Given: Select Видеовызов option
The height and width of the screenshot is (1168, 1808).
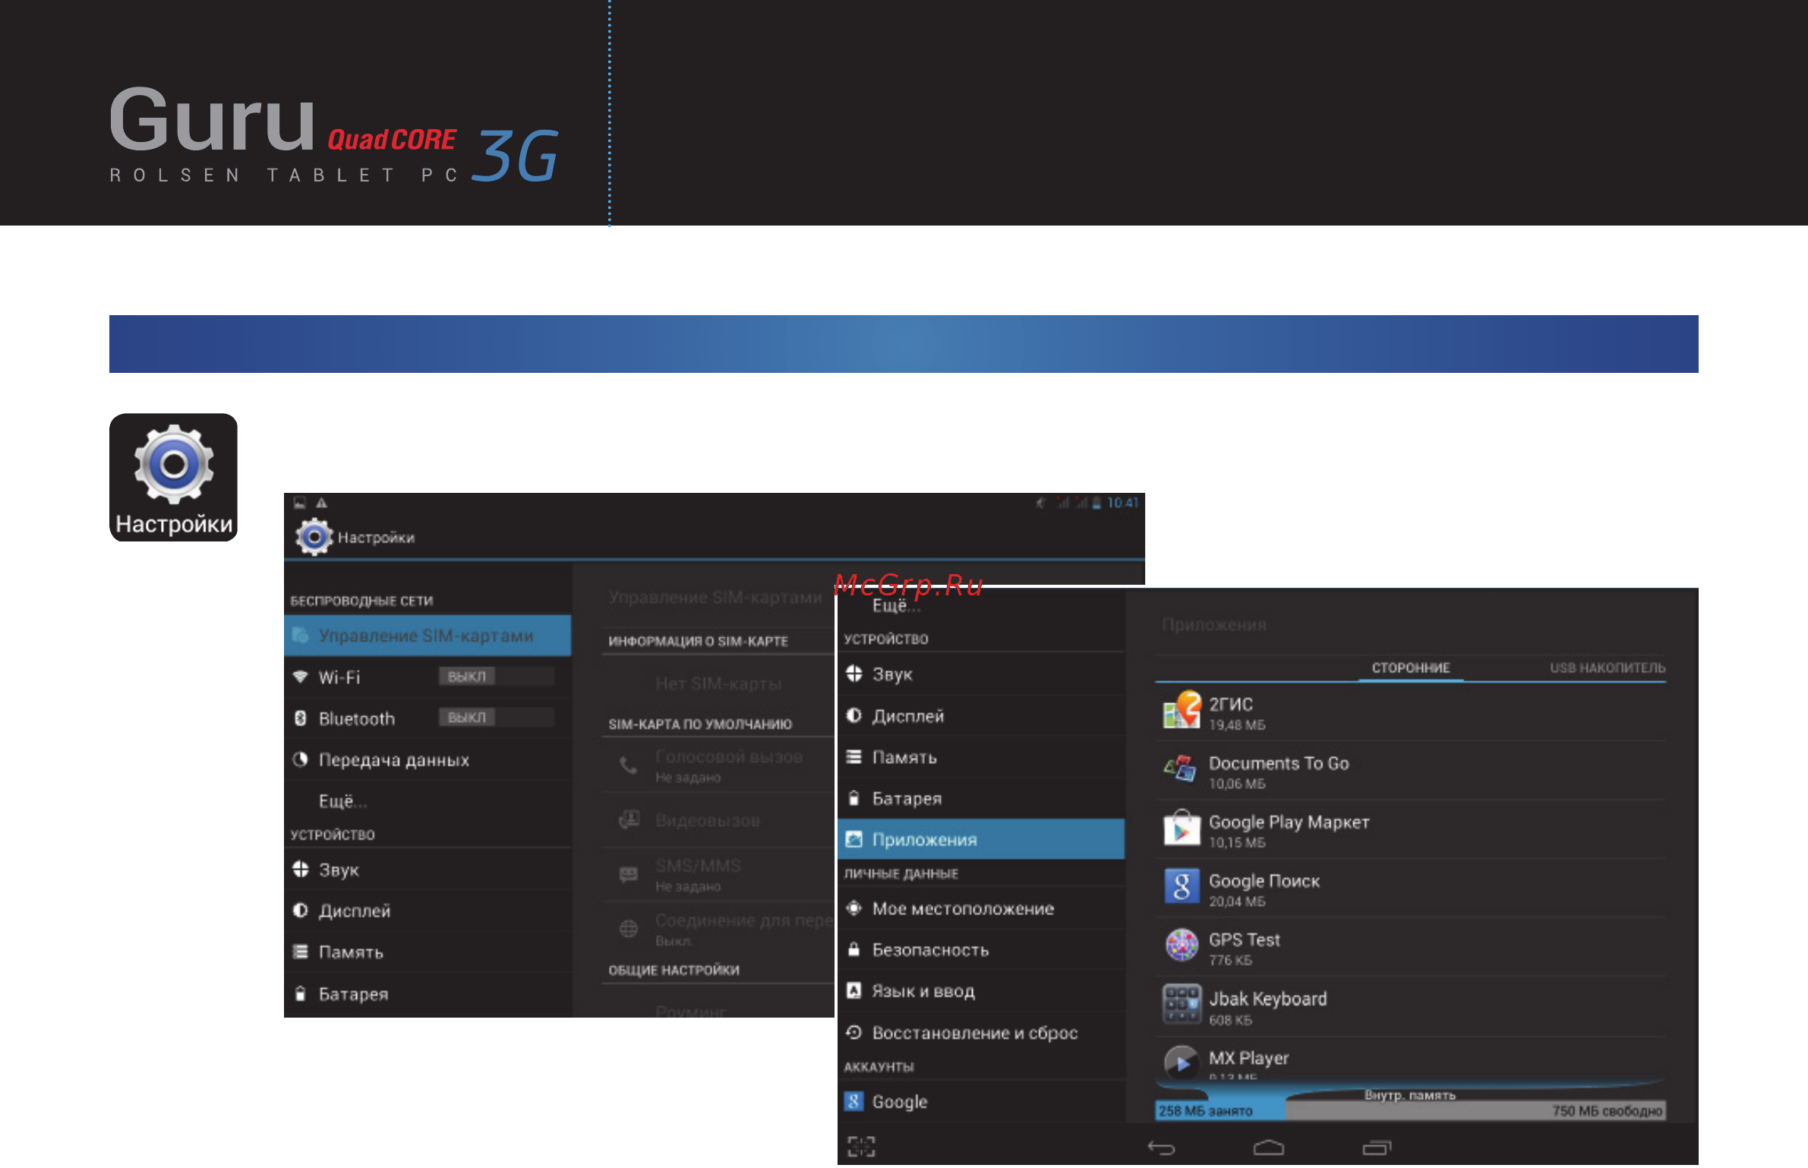Looking at the screenshot, I should tap(718, 820).
